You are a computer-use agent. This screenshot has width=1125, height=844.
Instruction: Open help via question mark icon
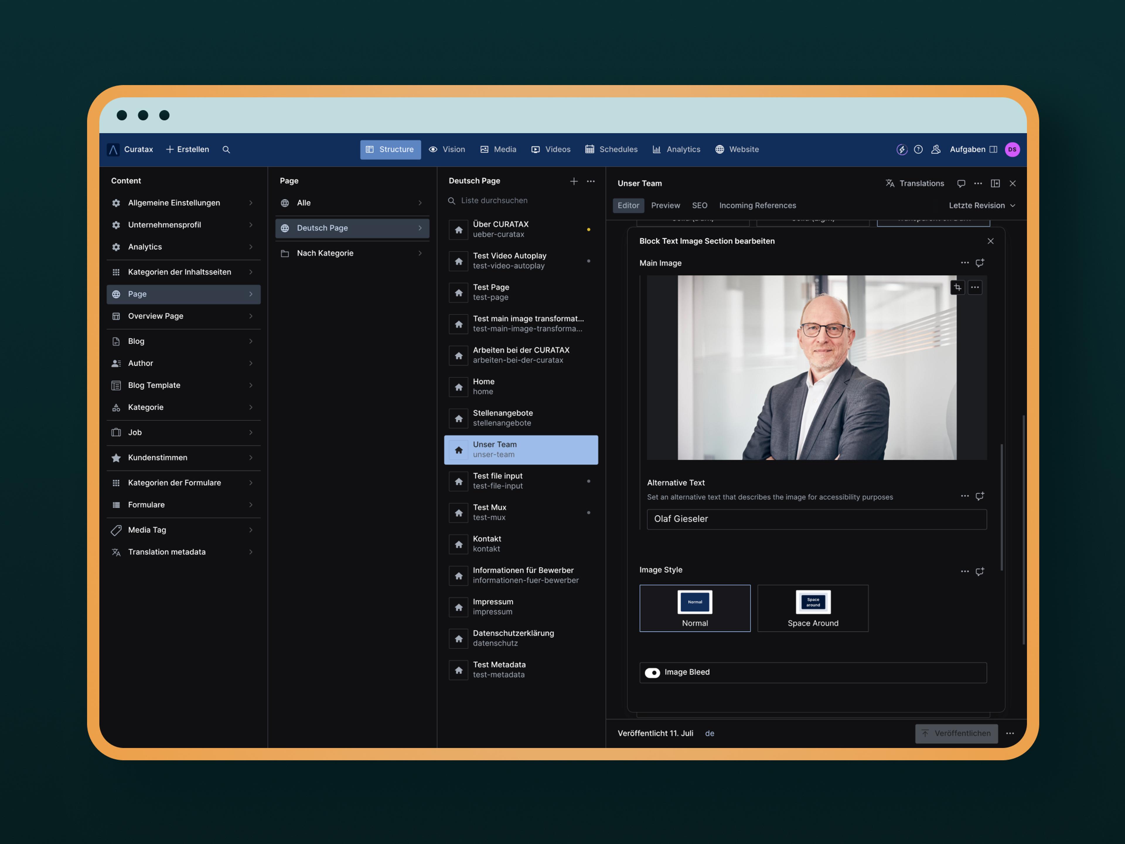tap(918, 149)
